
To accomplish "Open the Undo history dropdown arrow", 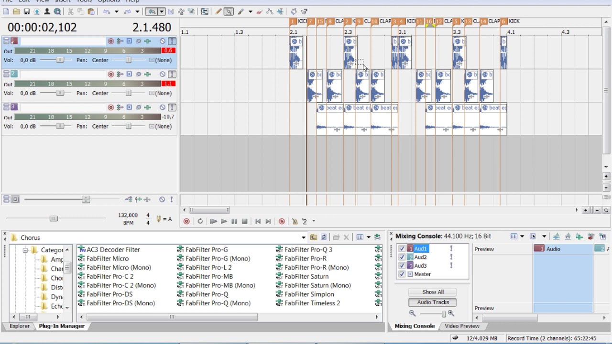I will click(x=116, y=11).
